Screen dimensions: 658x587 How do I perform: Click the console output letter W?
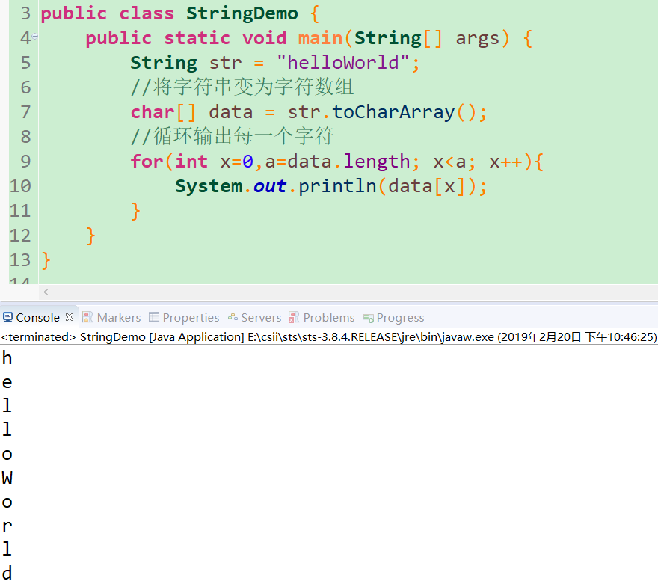[x=7, y=478]
